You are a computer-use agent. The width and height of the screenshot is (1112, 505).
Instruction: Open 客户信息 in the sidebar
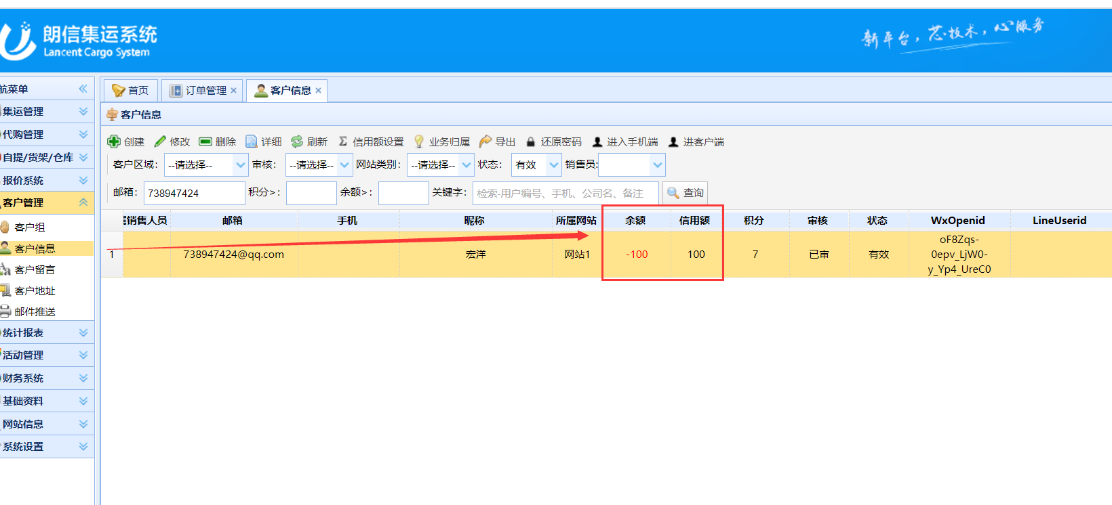pyautogui.click(x=35, y=248)
